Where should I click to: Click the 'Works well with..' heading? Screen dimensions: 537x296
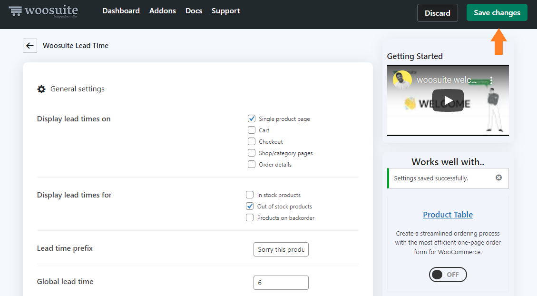pyautogui.click(x=448, y=162)
